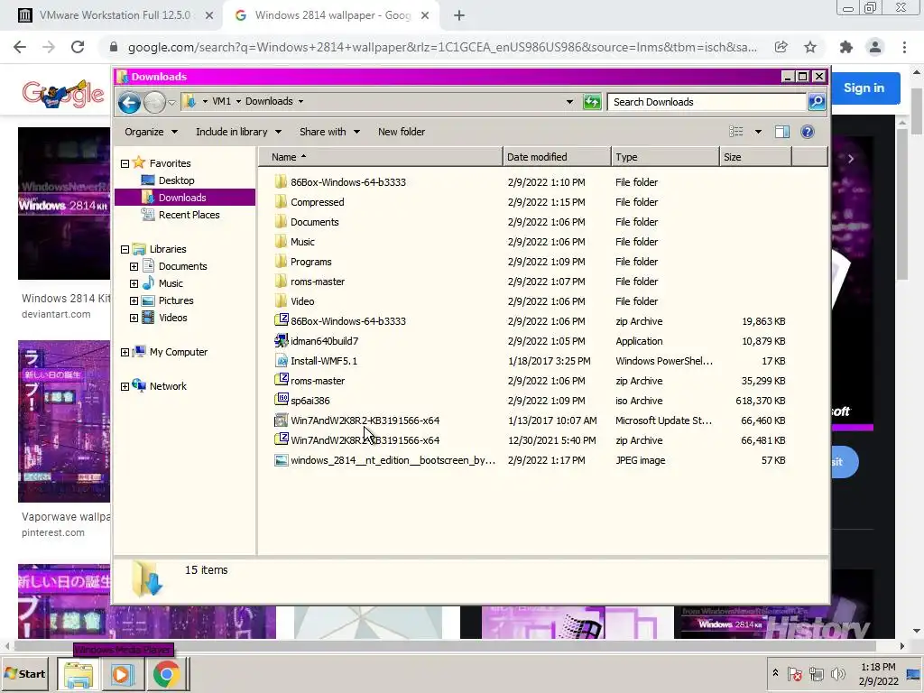Click the New folder button
This screenshot has width=924, height=693.
[402, 132]
